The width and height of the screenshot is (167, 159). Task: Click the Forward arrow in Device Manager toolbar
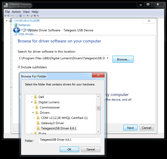(x=8, y=16)
